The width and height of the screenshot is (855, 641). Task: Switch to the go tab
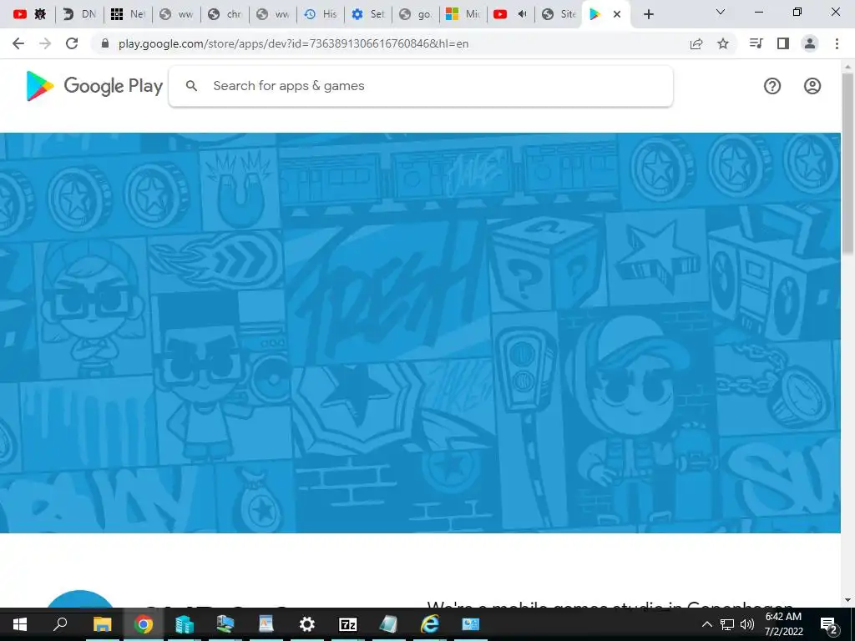click(416, 14)
